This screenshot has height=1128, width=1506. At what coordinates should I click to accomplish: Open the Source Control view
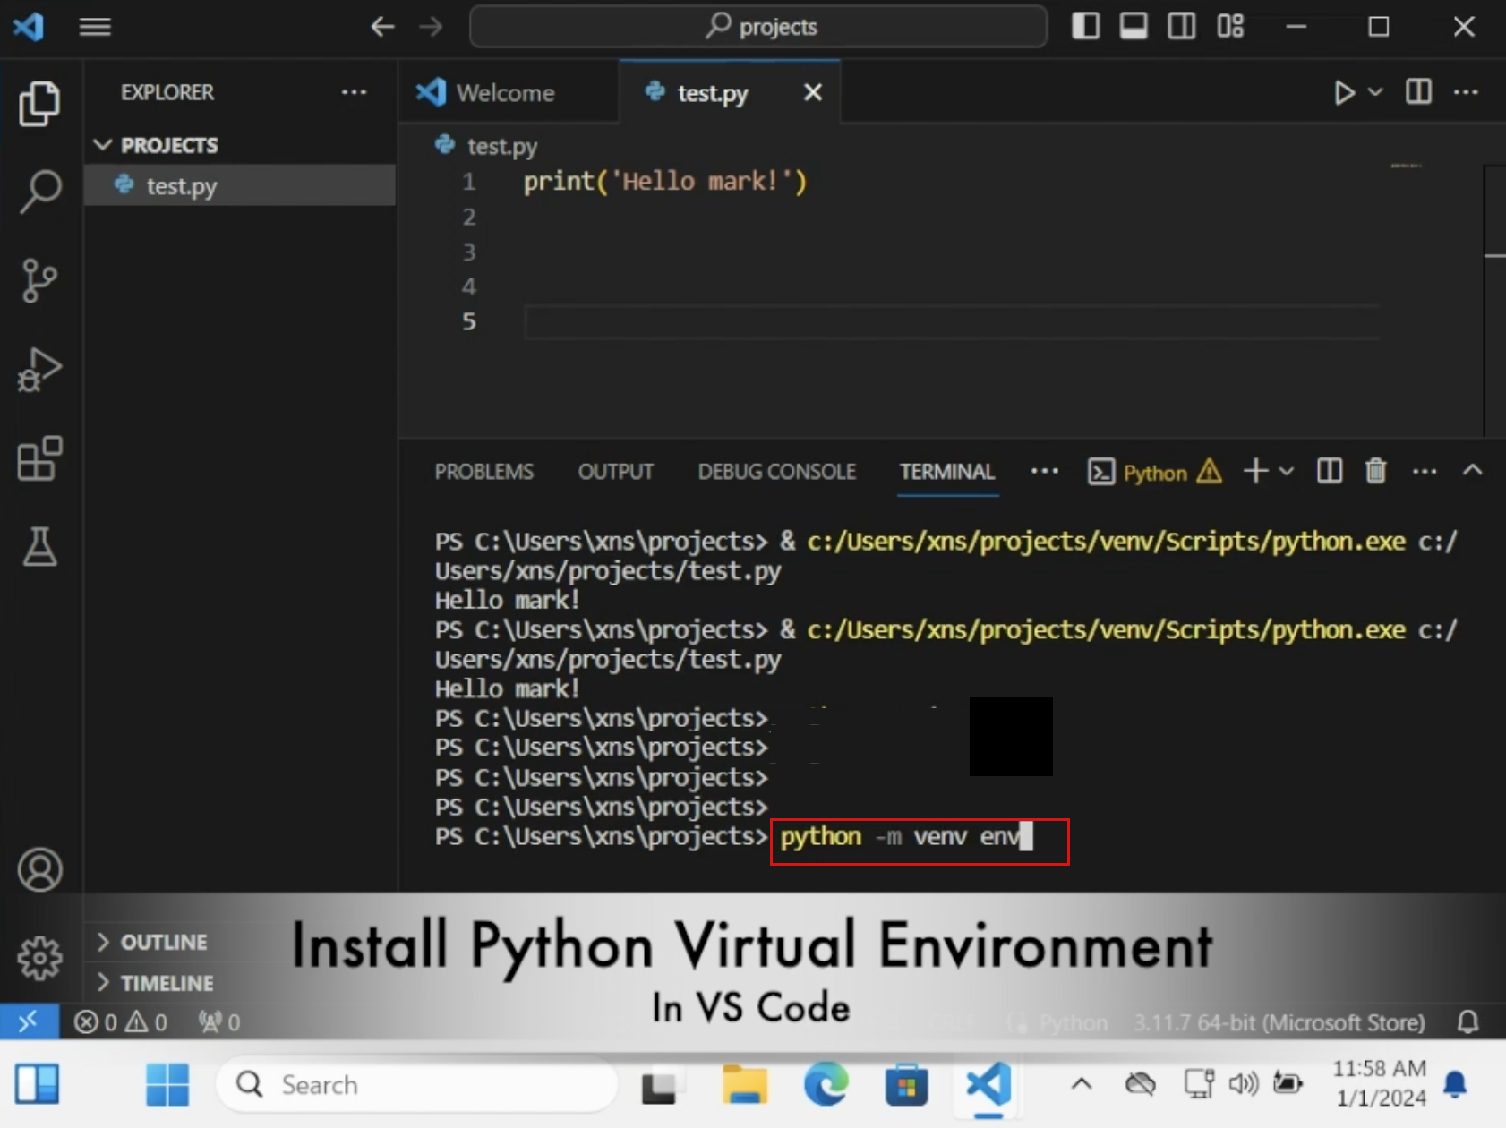click(39, 280)
